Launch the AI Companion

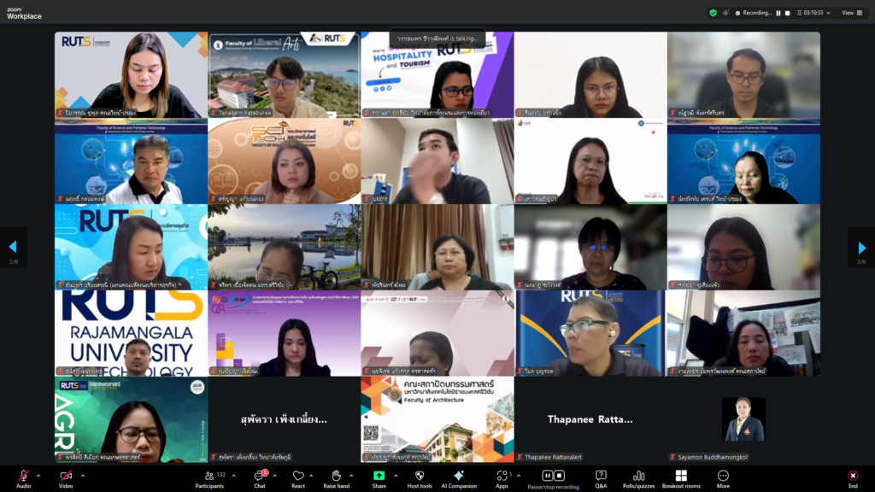click(x=459, y=476)
